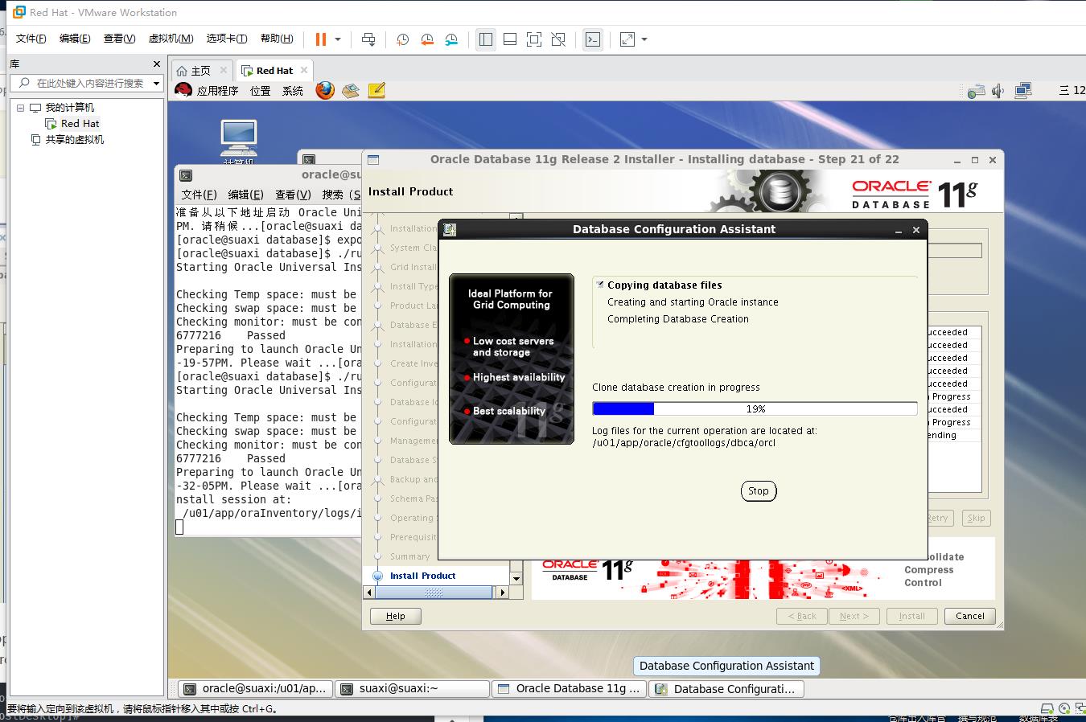Close the library panel with the X
Viewport: 1086px width, 722px height.
coord(157,64)
